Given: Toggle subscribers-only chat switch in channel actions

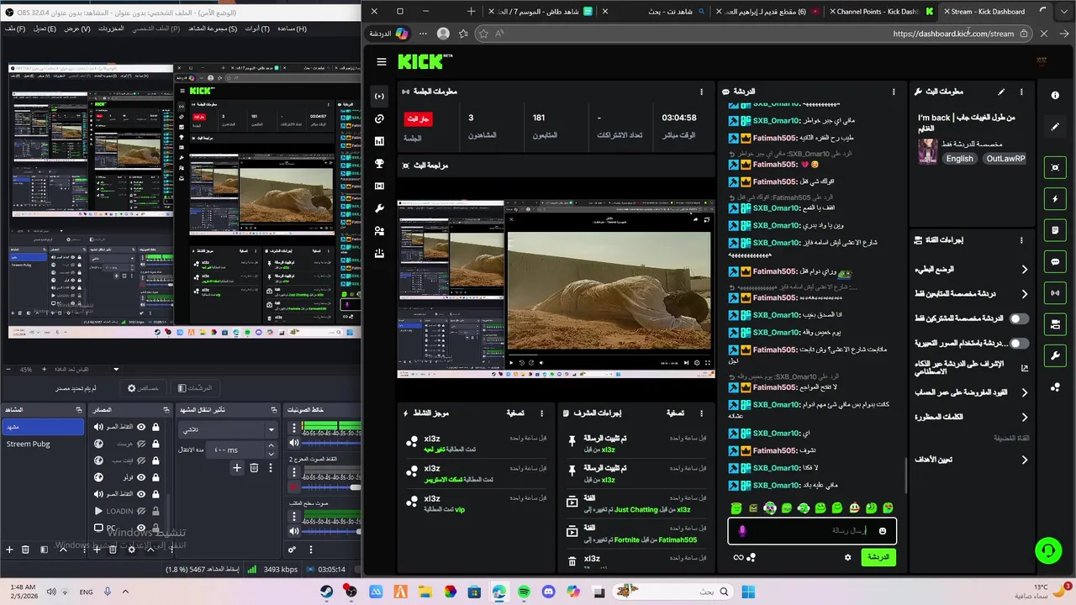Looking at the screenshot, I should point(1019,318).
